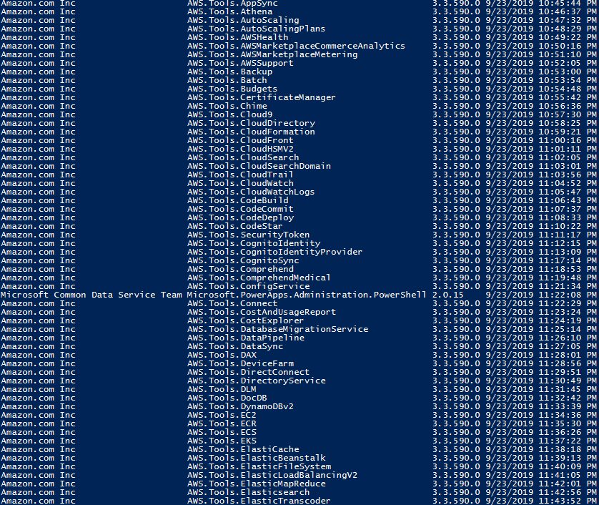Click the timestamp 11:22:08 PM
599x505 pixels.
click(x=568, y=295)
